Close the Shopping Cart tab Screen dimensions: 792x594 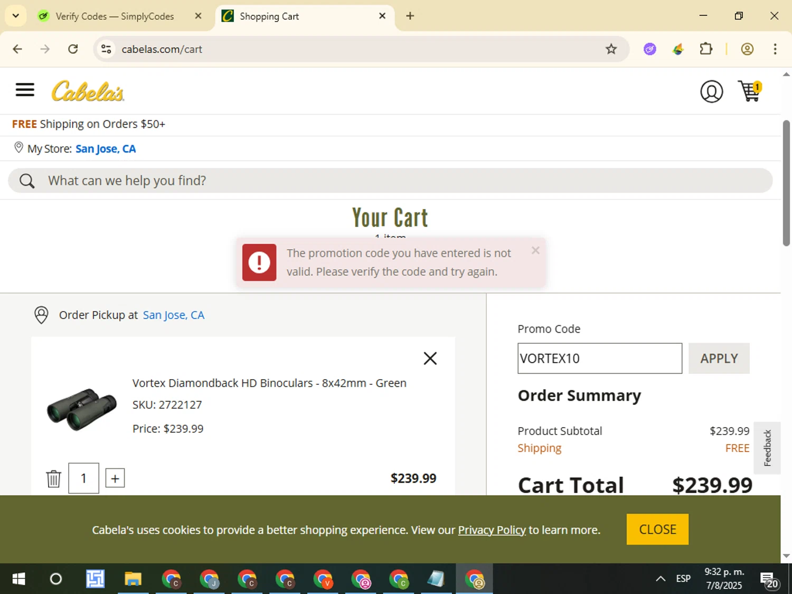point(382,16)
